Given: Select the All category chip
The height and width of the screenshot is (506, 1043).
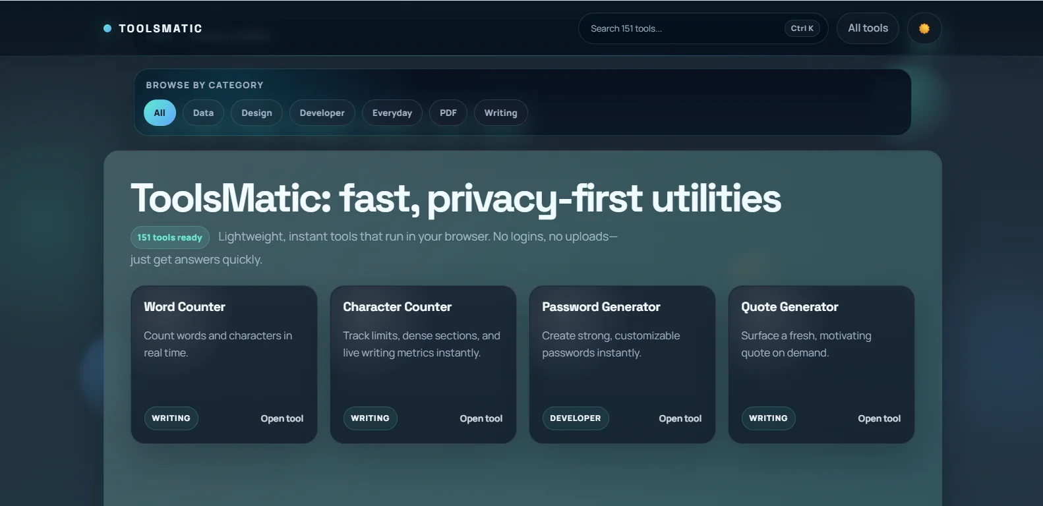Looking at the screenshot, I should click(x=160, y=113).
